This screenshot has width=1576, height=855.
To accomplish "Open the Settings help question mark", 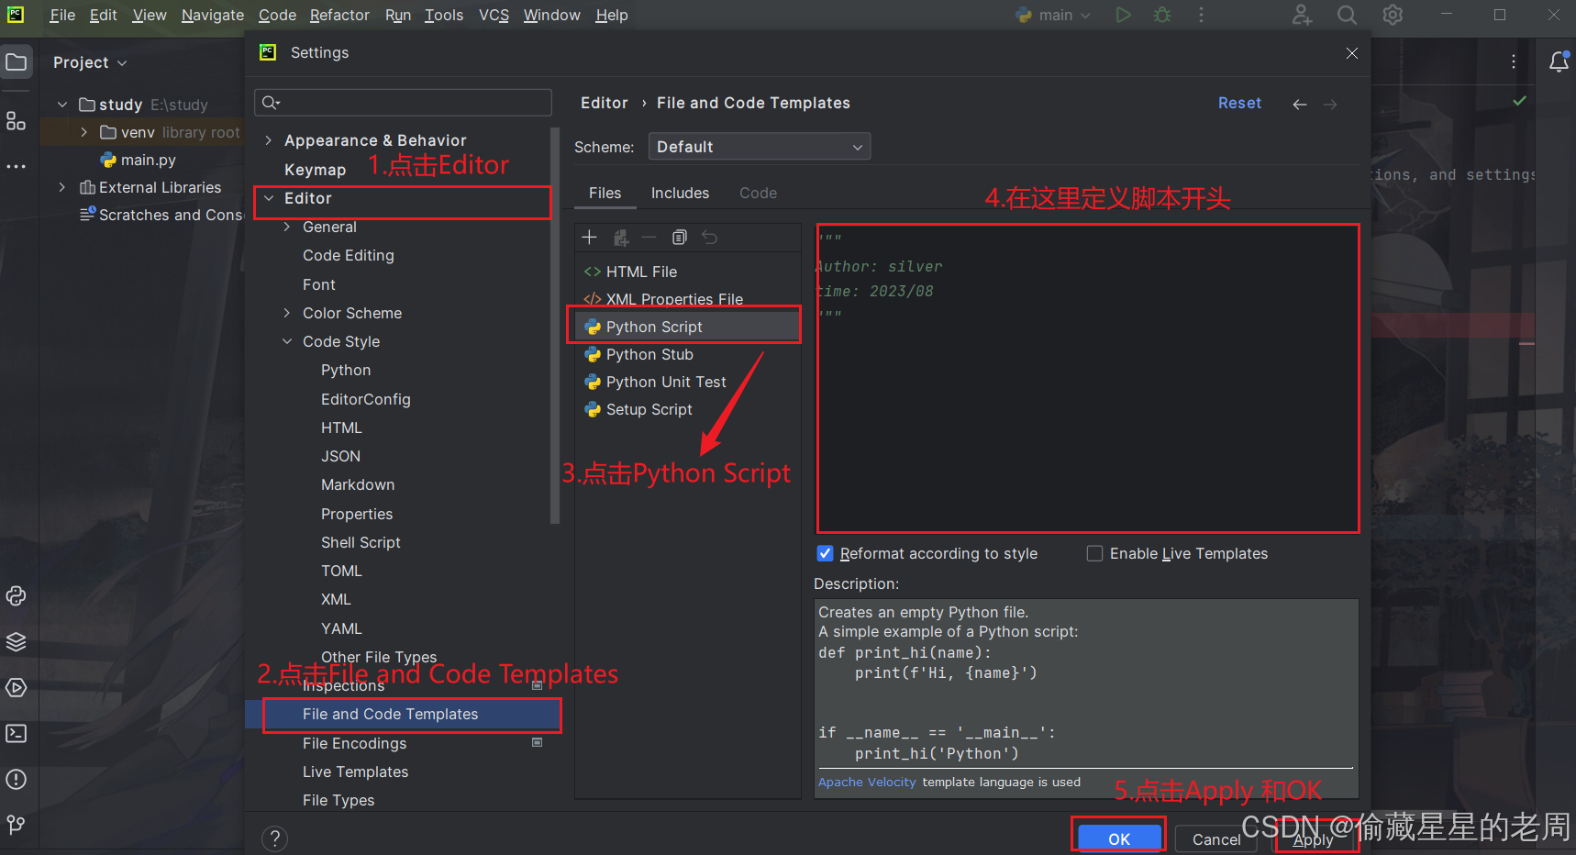I will 274,838.
